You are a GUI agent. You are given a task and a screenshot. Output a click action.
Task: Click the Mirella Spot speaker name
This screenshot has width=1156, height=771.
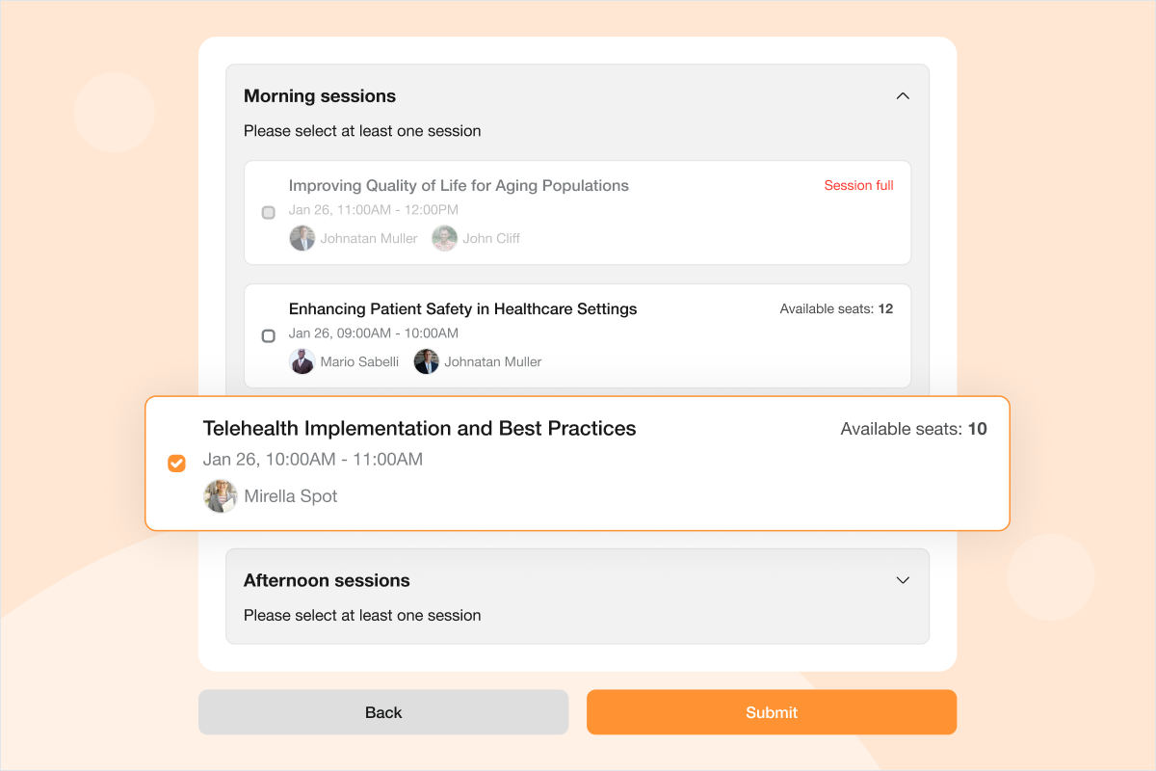(x=291, y=496)
